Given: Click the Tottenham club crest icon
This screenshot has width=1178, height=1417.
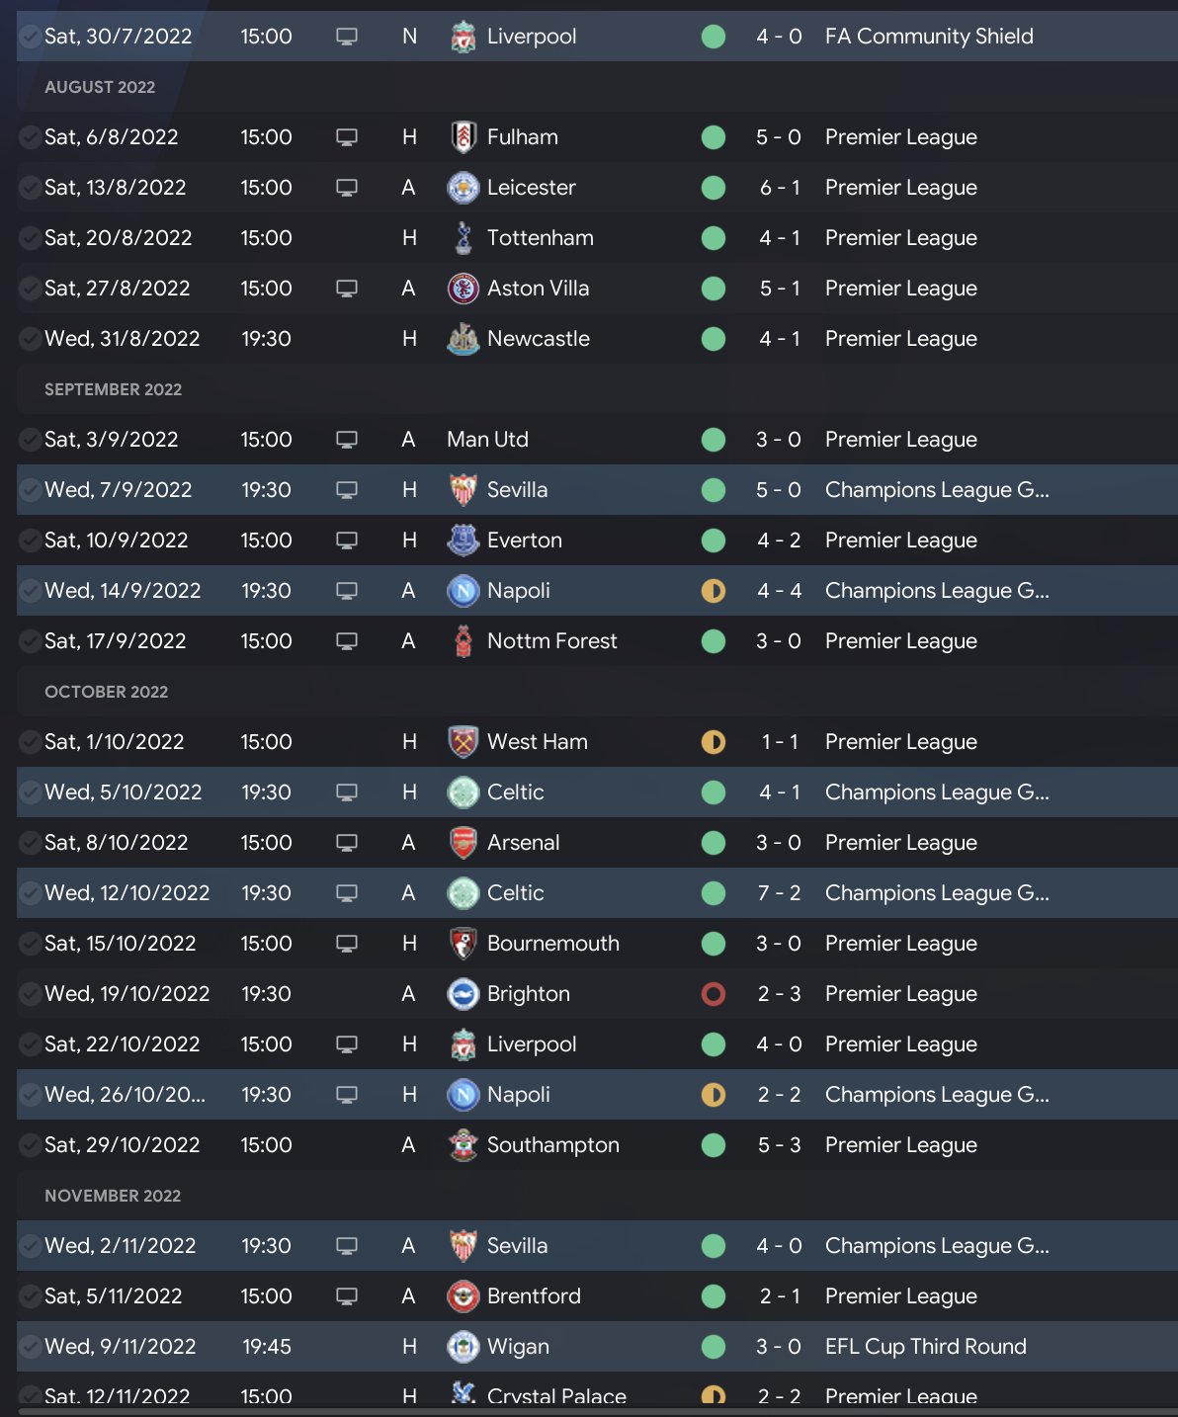Looking at the screenshot, I should (x=463, y=238).
